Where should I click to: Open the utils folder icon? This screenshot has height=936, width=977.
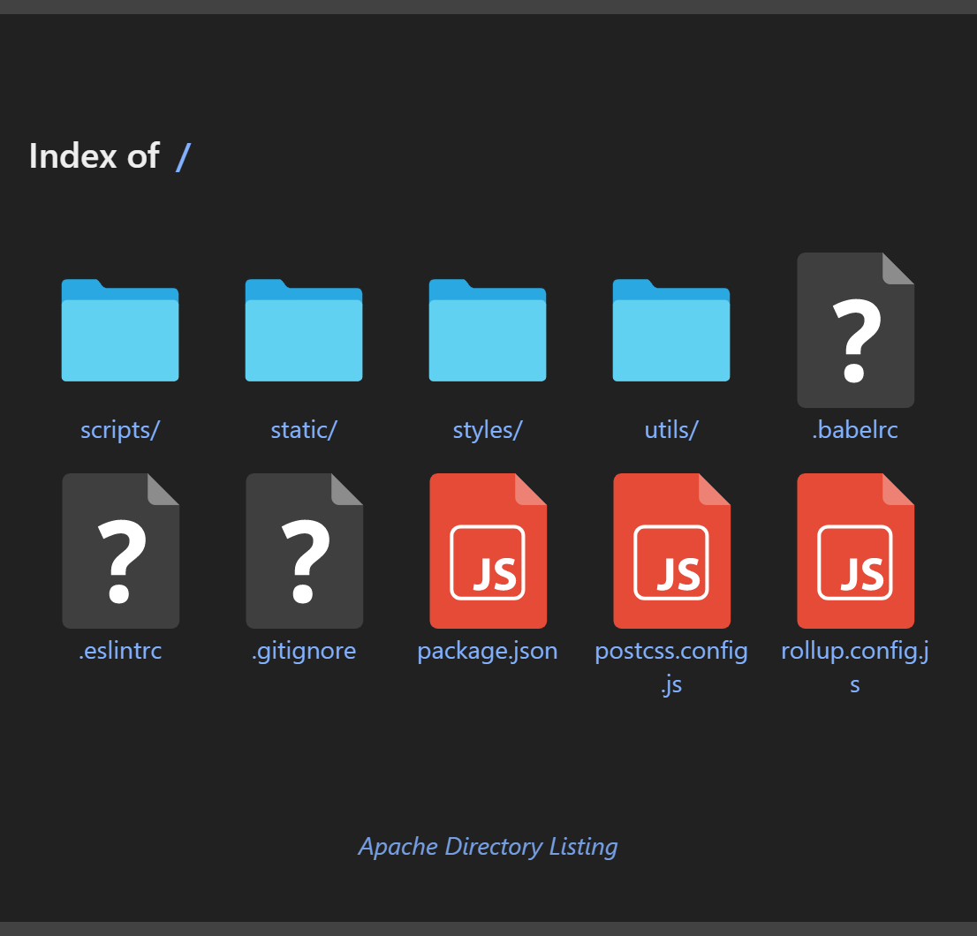tap(671, 330)
